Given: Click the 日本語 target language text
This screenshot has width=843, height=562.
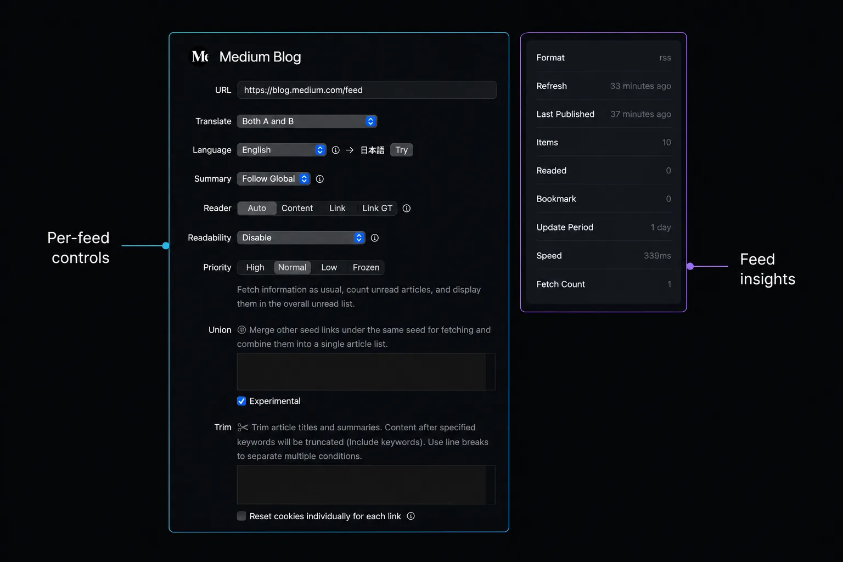Looking at the screenshot, I should tap(372, 150).
